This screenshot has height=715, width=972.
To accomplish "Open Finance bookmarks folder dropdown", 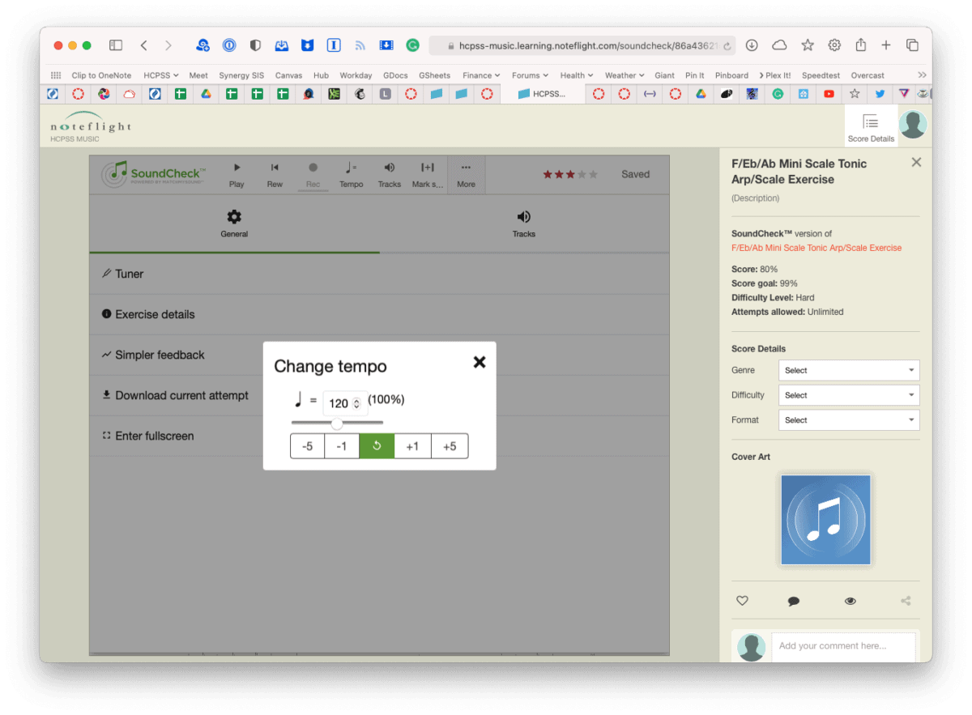I will point(481,75).
